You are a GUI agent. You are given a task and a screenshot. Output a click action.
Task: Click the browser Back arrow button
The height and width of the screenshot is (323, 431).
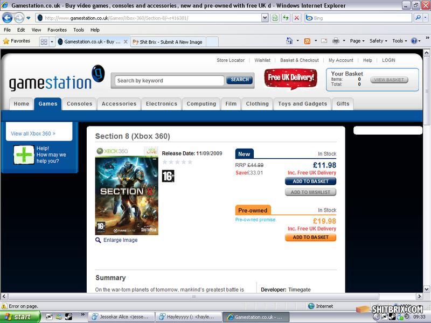coord(8,18)
